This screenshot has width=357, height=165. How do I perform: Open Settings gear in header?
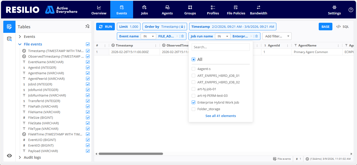334,10
